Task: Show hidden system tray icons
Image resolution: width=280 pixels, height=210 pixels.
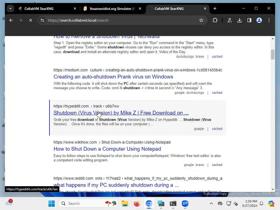Action: coord(211,203)
